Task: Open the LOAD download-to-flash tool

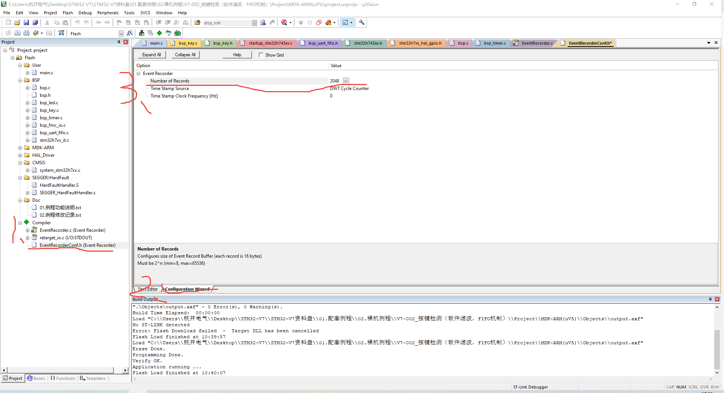Action: (61, 33)
